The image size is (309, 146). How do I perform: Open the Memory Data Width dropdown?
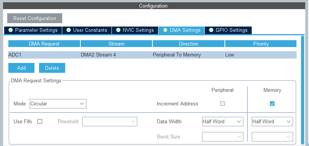pyautogui.click(x=272, y=122)
